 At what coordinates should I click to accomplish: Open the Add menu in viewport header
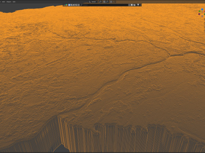pyautogui.click(x=3, y=2)
